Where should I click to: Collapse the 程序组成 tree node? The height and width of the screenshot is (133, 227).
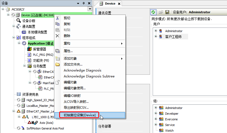click(x=14, y=37)
